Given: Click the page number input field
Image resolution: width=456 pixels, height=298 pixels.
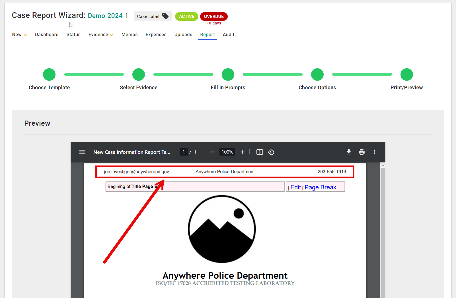Looking at the screenshot, I should pos(184,152).
